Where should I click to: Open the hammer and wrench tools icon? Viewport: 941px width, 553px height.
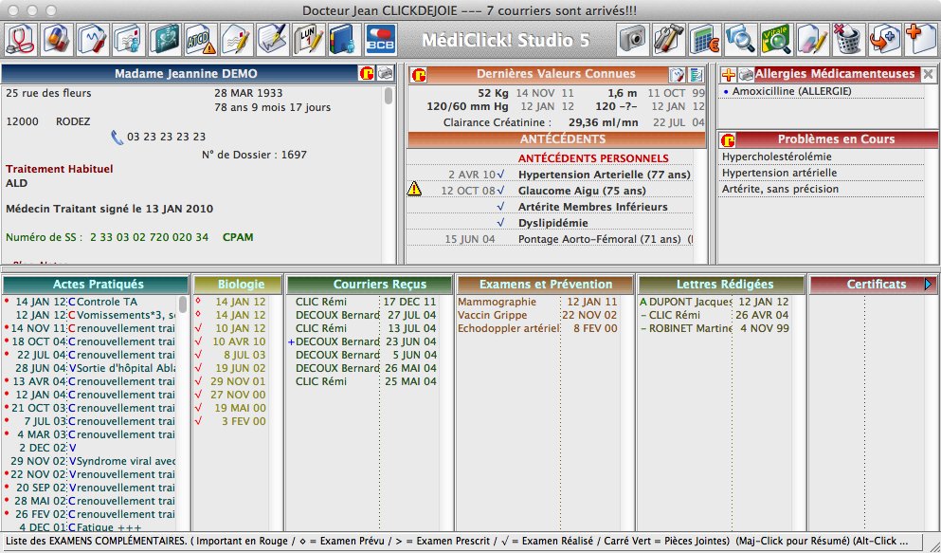[670, 40]
